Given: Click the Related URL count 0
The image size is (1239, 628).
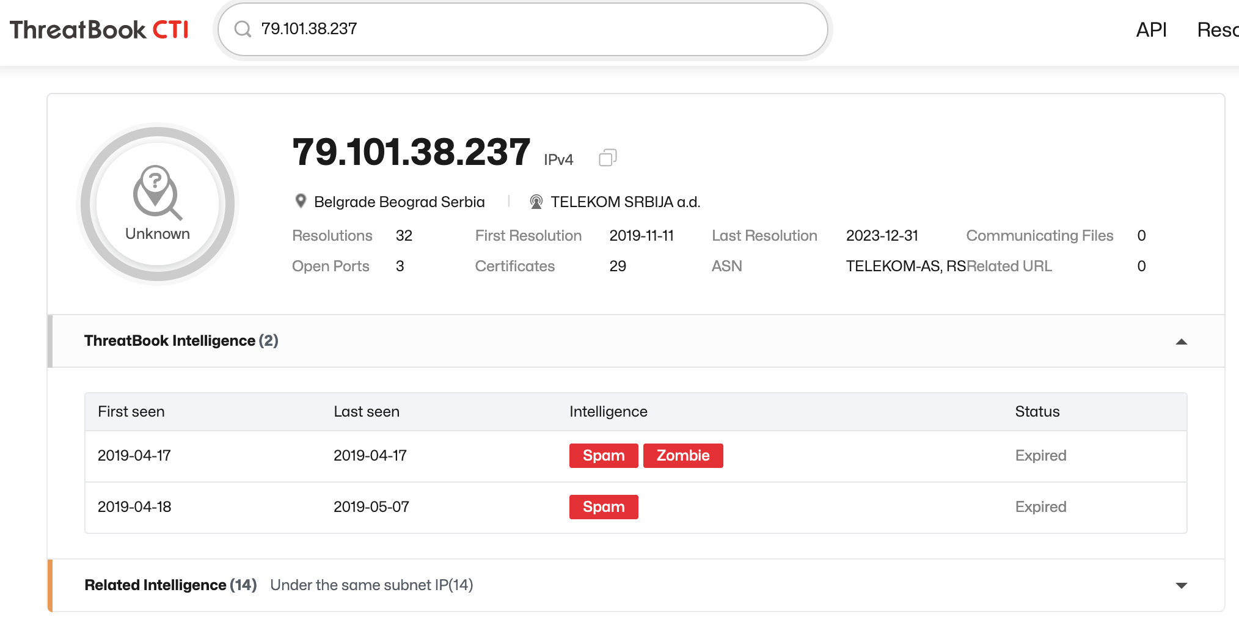Looking at the screenshot, I should pos(1141,266).
